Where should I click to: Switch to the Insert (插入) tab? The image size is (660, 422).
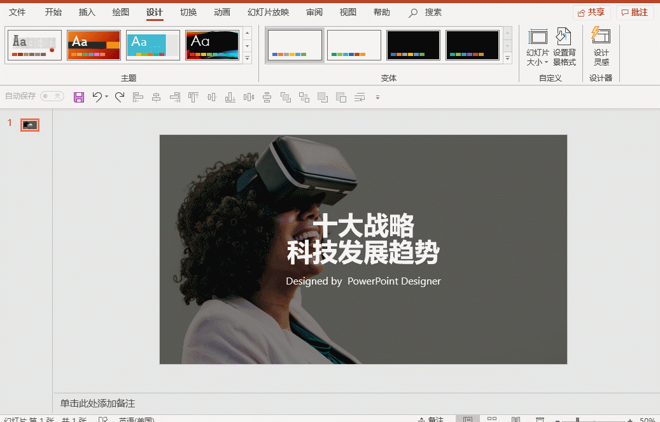click(x=87, y=12)
